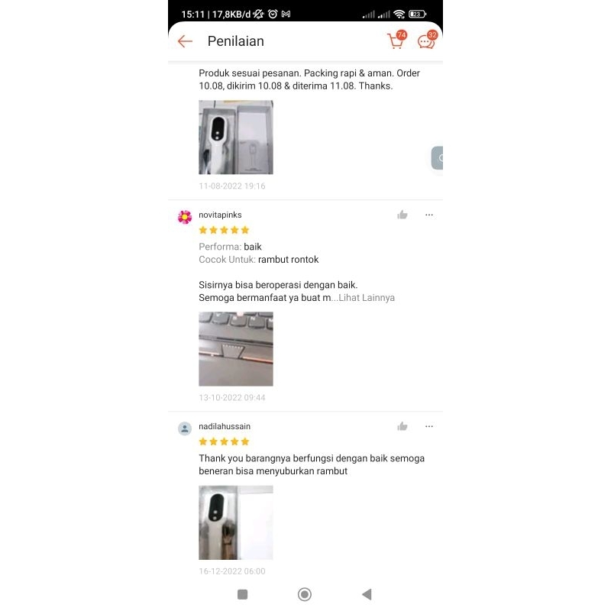Screen dimensions: 611x611
Task: Tap the Android recent apps square button
Action: pyautogui.click(x=242, y=594)
